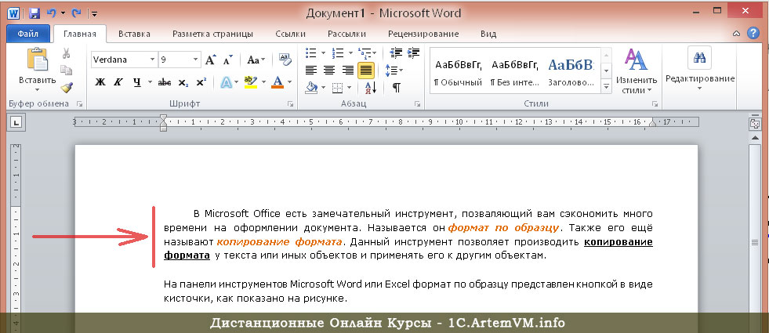Toggle underline Ч formatting
The height and width of the screenshot is (333, 769).
(x=137, y=82)
